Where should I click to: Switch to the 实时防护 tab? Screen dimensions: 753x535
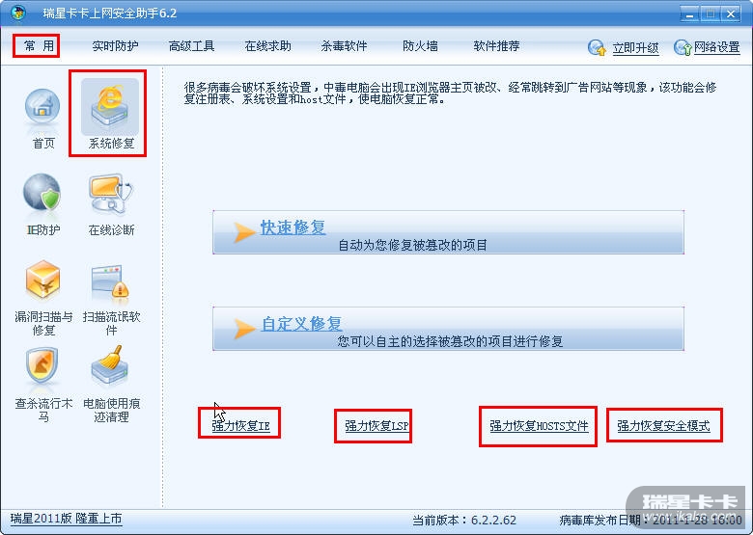[115, 46]
